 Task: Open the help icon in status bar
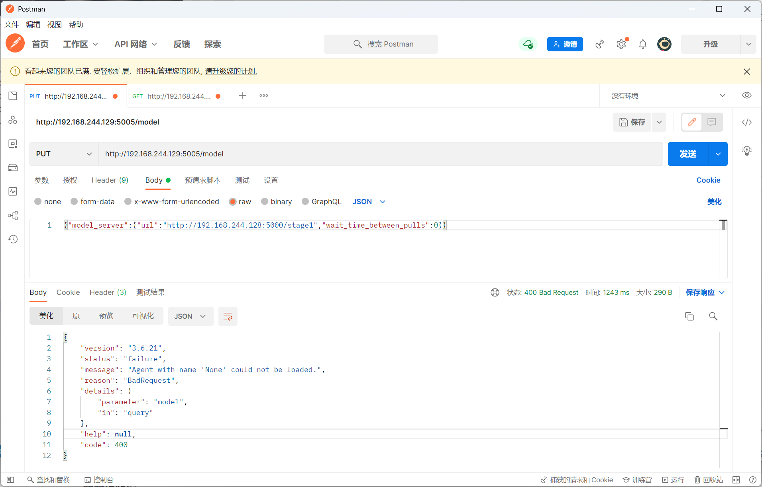click(x=753, y=480)
